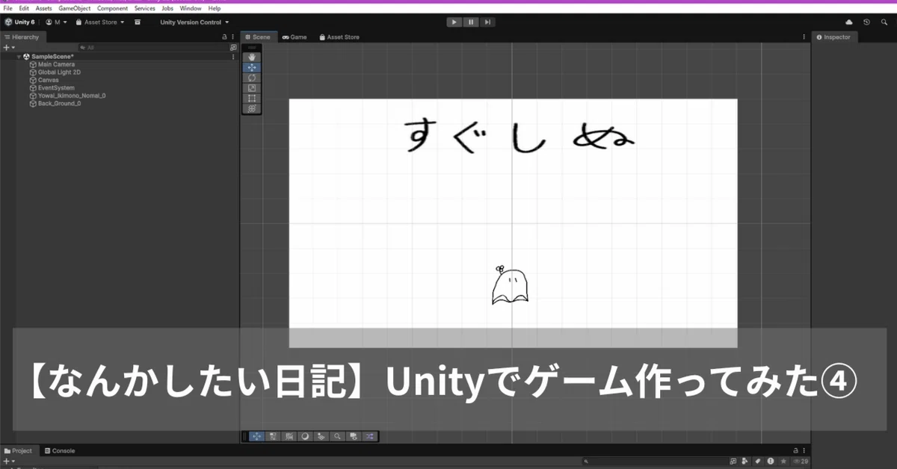Select the Hand view tool
The image size is (897, 469).
point(252,57)
